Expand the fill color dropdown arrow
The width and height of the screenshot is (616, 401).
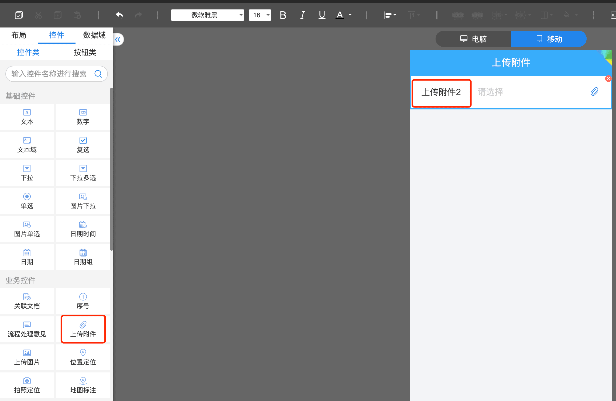[x=576, y=15]
